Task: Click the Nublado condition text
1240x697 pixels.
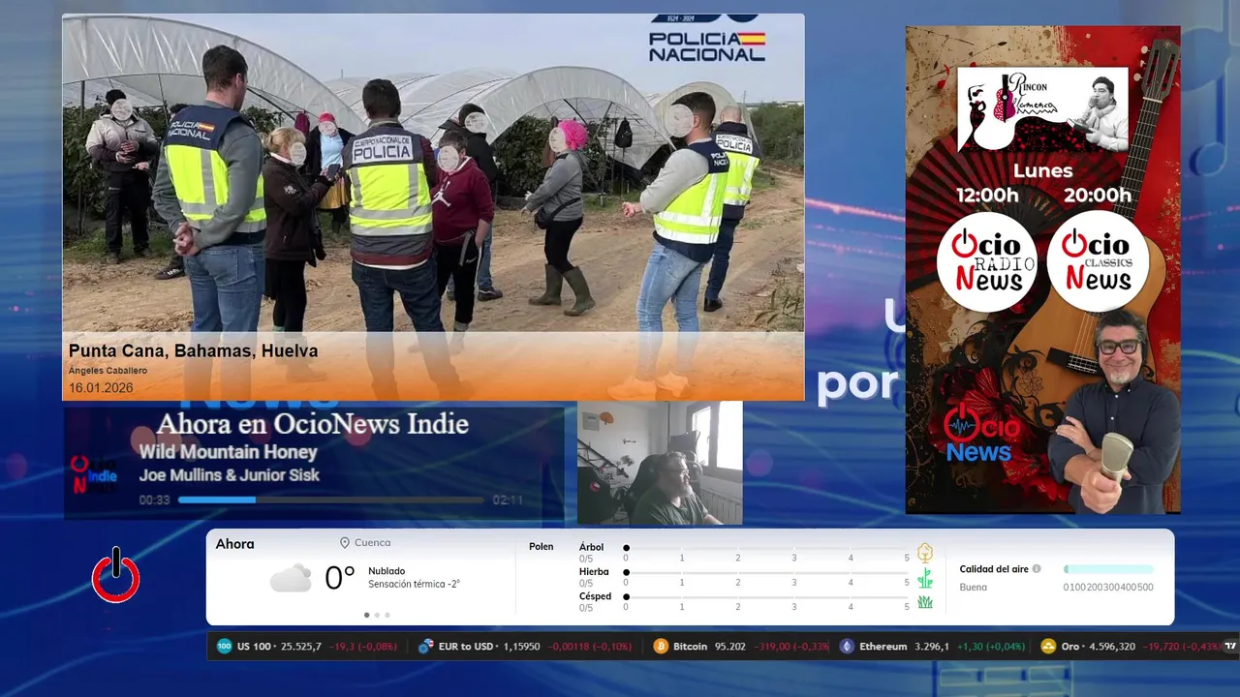Action: (x=387, y=571)
